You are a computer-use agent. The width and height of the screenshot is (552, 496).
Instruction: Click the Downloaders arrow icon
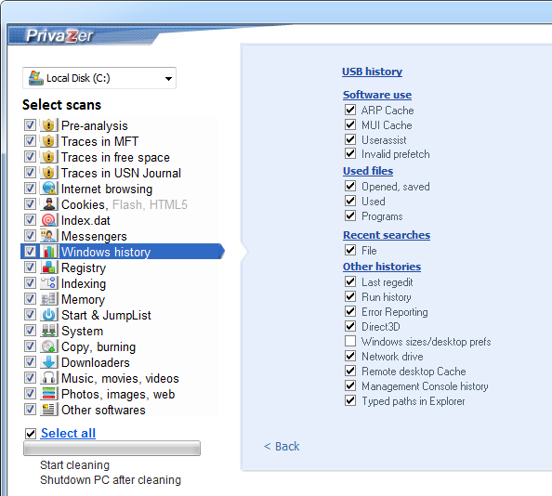pyautogui.click(x=48, y=362)
